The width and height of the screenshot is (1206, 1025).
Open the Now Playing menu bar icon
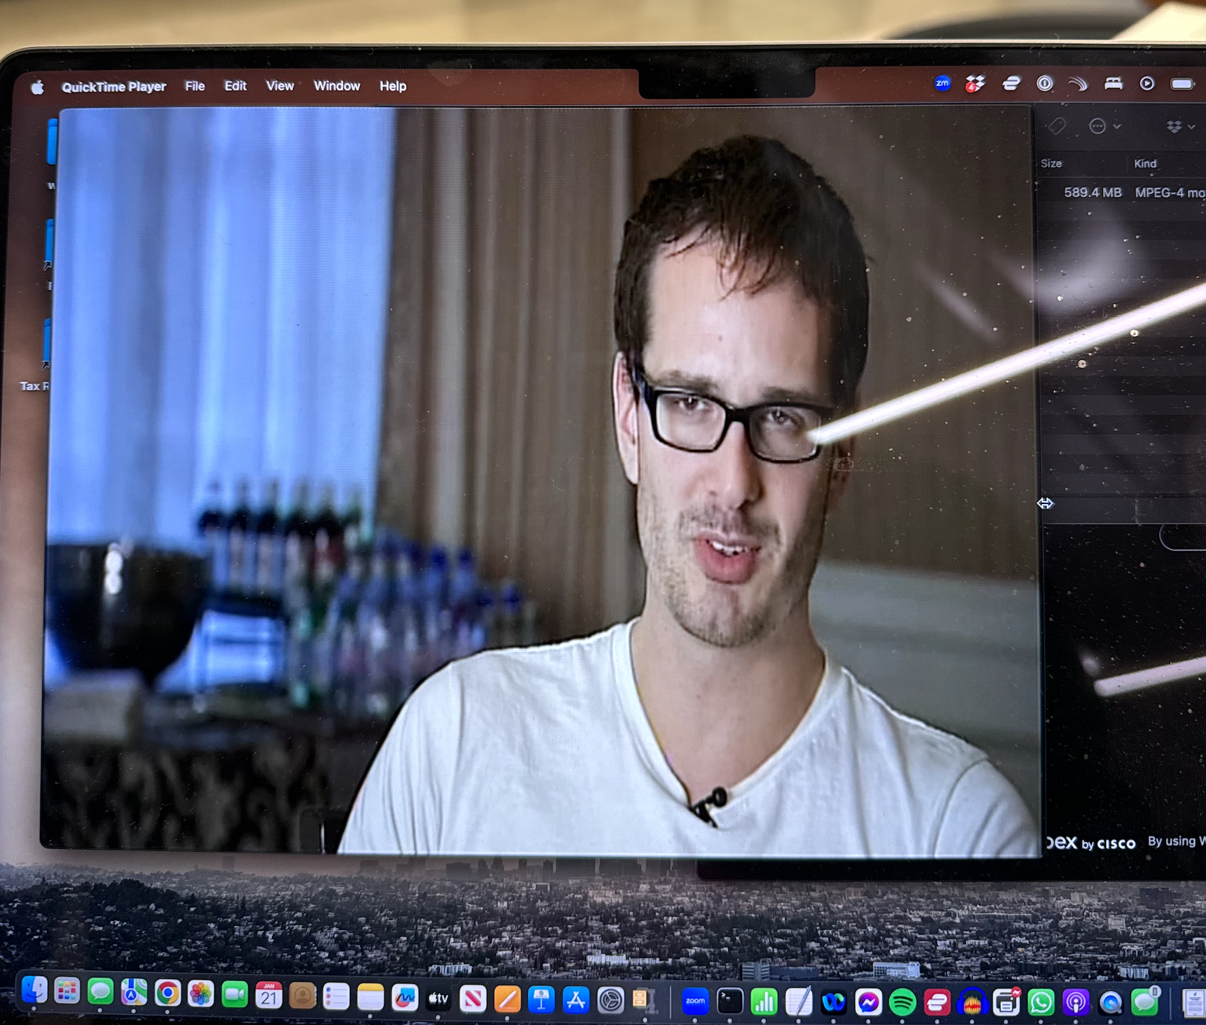pos(1147,83)
